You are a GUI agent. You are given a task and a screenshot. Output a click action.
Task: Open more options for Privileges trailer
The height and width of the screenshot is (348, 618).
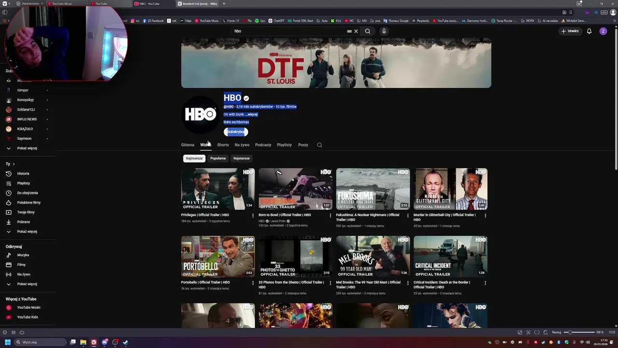click(253, 216)
